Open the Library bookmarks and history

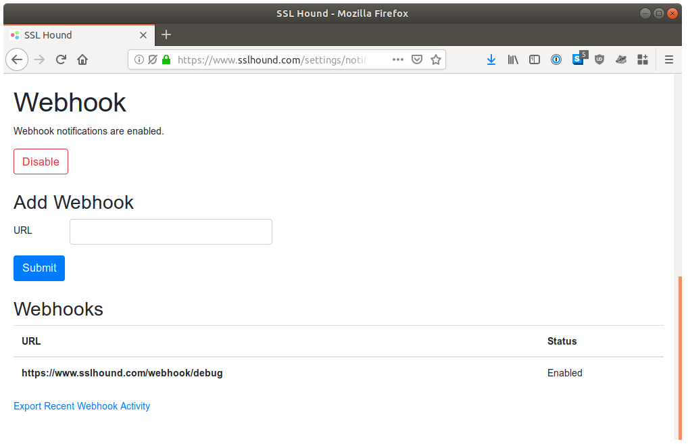[513, 59]
